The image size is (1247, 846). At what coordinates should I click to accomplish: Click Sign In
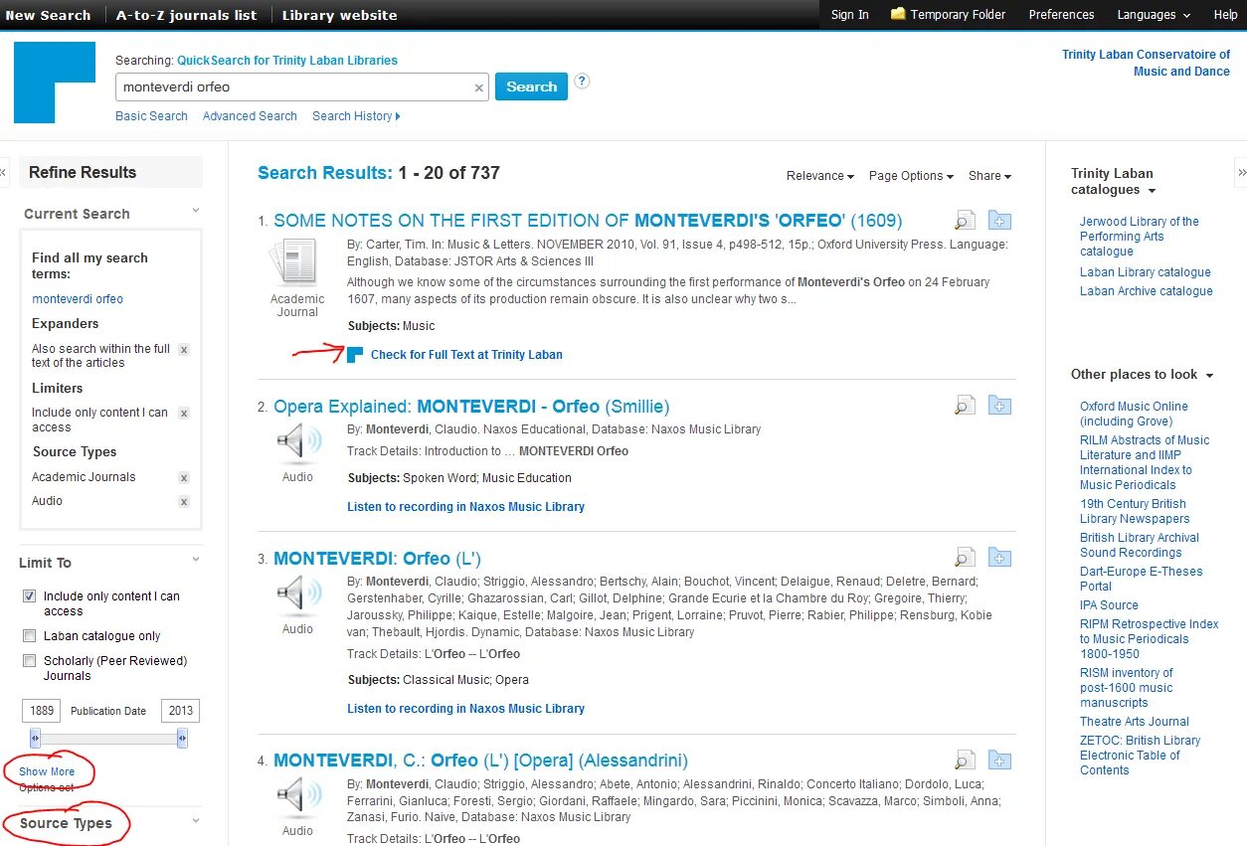[x=850, y=15]
